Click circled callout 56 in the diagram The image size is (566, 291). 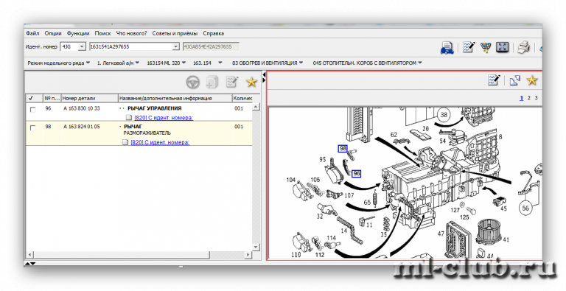[x=525, y=208]
